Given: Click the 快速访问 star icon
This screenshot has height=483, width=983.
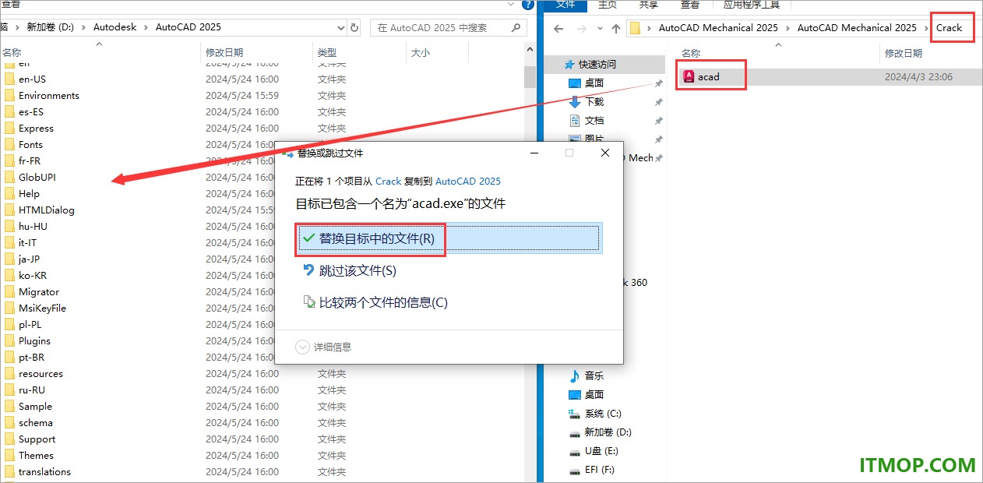Looking at the screenshot, I should (x=569, y=64).
